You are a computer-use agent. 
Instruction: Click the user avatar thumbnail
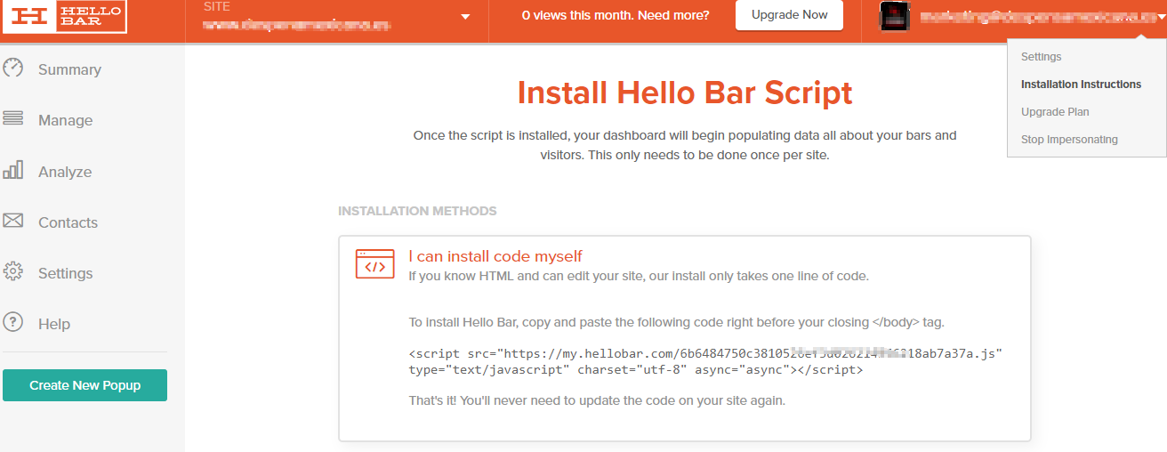894,16
